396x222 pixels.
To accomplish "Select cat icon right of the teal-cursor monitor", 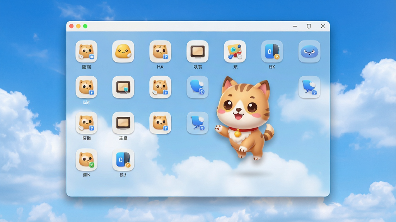I will click(x=160, y=87).
